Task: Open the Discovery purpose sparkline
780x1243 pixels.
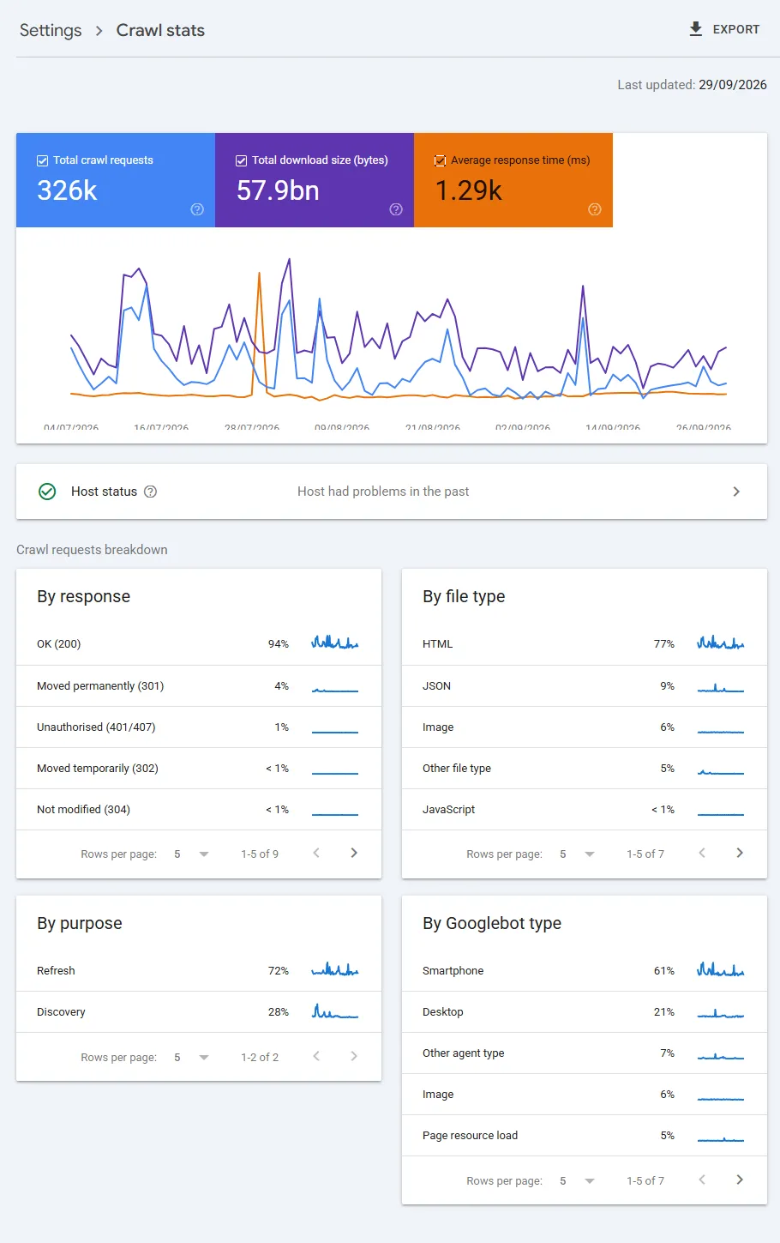Action: [x=335, y=1011]
